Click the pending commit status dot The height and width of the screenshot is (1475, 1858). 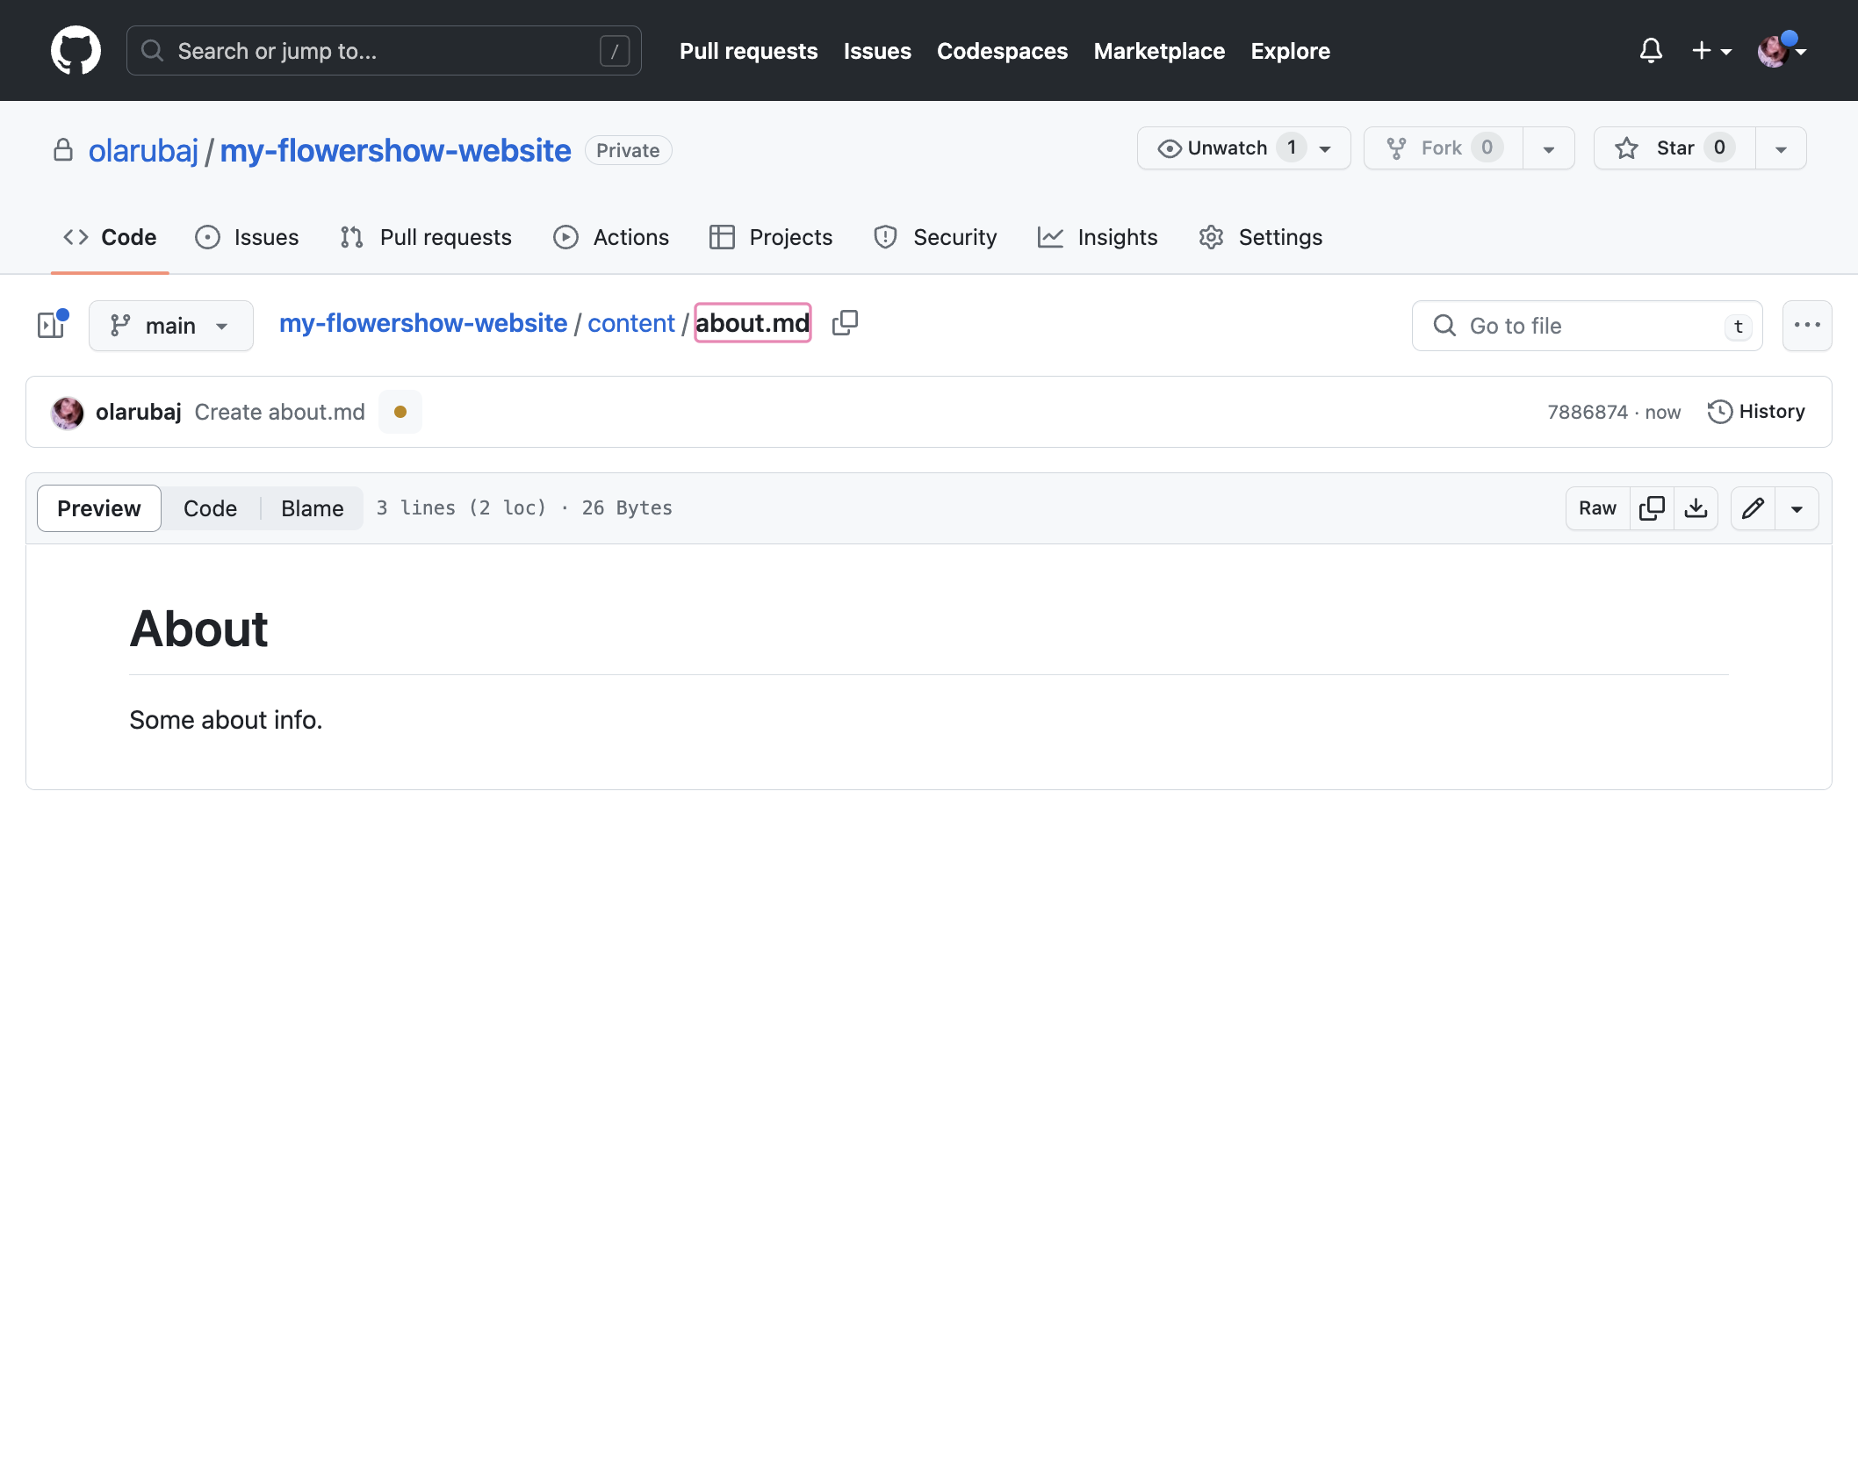click(400, 412)
